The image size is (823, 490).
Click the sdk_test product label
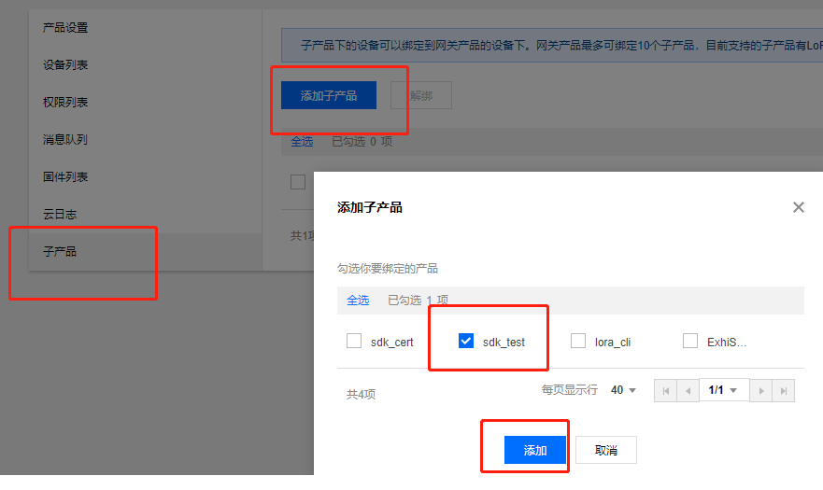[504, 342]
